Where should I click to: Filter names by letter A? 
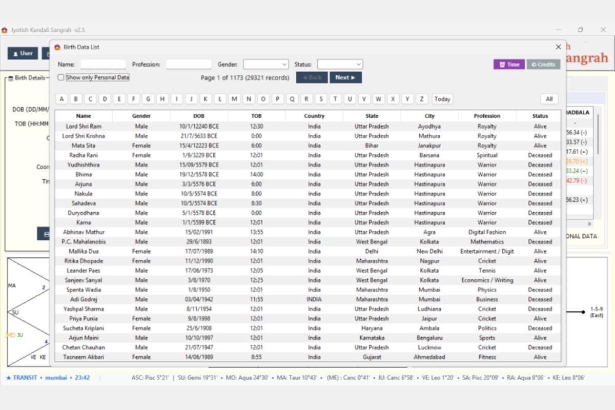[x=61, y=99]
